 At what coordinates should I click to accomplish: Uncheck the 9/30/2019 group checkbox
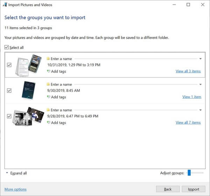[x=9, y=90]
